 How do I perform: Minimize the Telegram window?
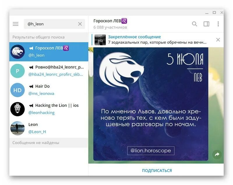tap(207, 13)
